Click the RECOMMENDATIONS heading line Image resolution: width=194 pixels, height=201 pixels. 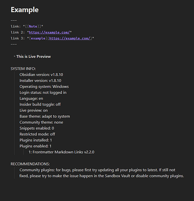(30, 164)
